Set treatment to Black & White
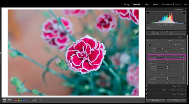189x104 pixels. coord(180,41)
